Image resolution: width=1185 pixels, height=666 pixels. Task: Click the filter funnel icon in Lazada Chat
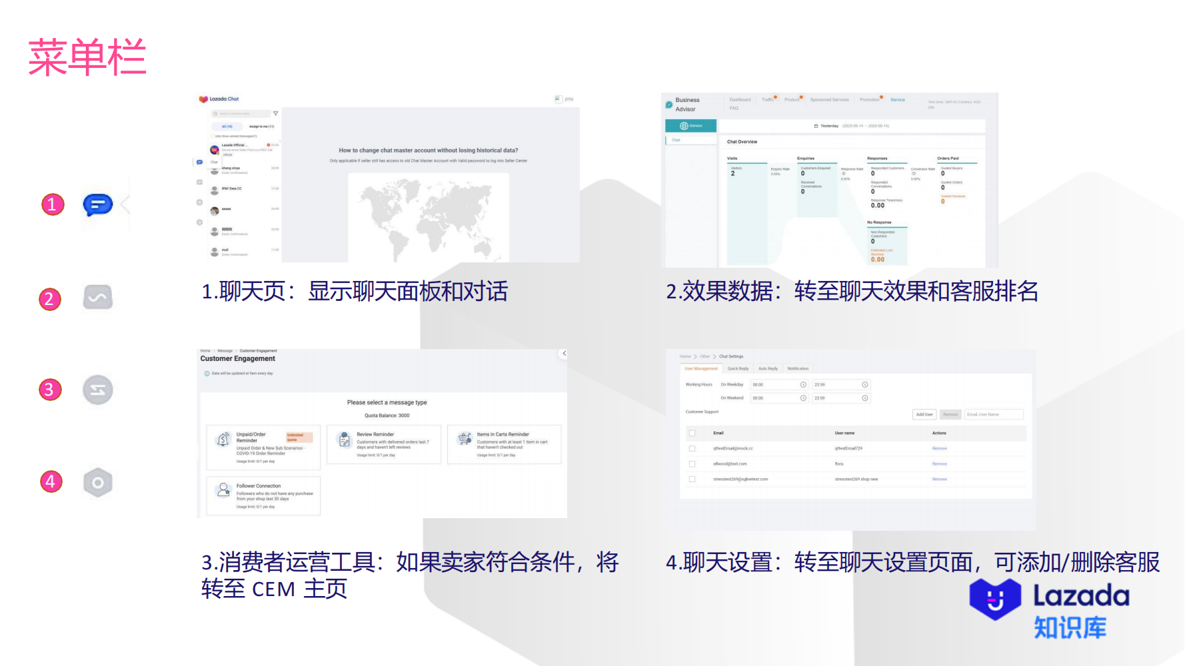tap(276, 114)
